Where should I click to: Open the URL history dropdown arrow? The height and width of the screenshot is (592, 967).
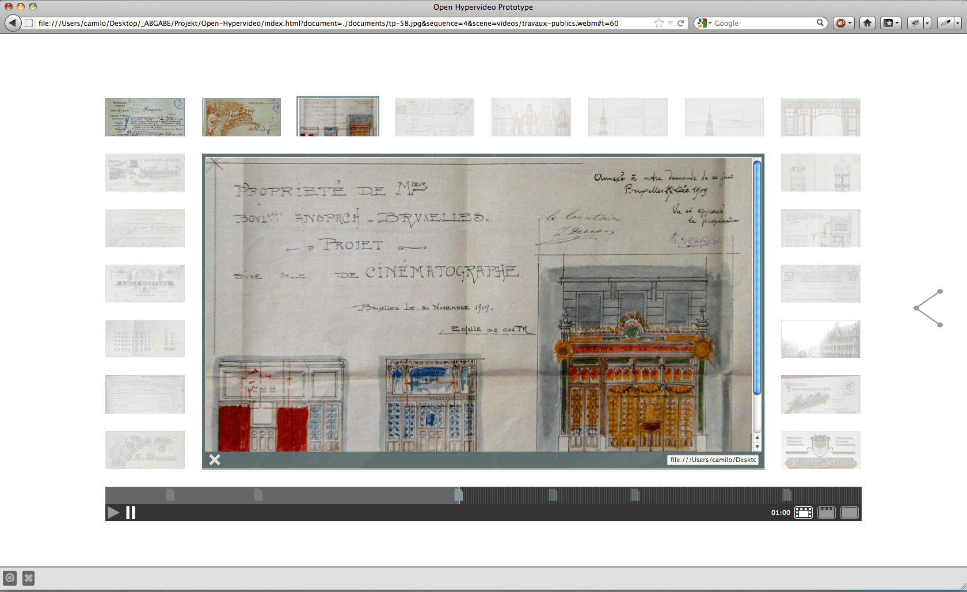670,23
